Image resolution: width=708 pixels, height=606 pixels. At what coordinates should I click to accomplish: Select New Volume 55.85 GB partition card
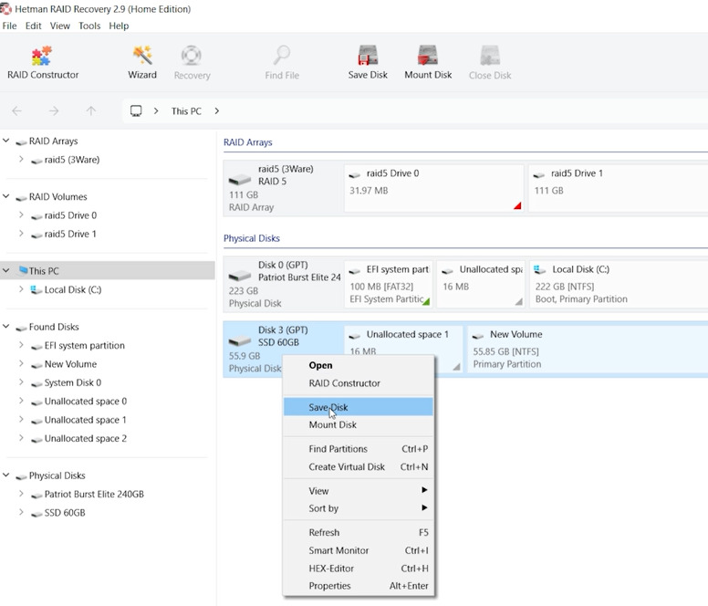click(x=587, y=349)
